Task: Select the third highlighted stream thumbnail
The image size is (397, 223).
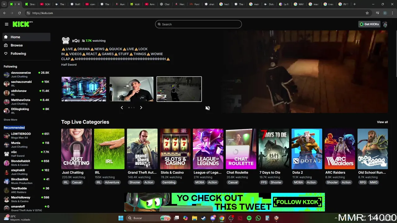Action: click(x=179, y=89)
